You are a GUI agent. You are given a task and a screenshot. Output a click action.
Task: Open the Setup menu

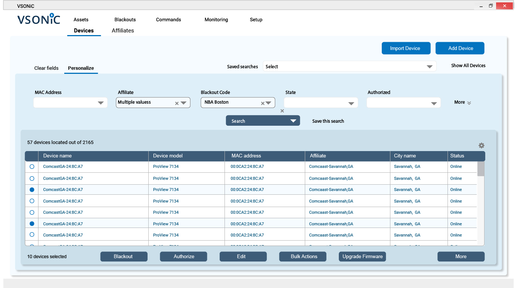pos(256,19)
